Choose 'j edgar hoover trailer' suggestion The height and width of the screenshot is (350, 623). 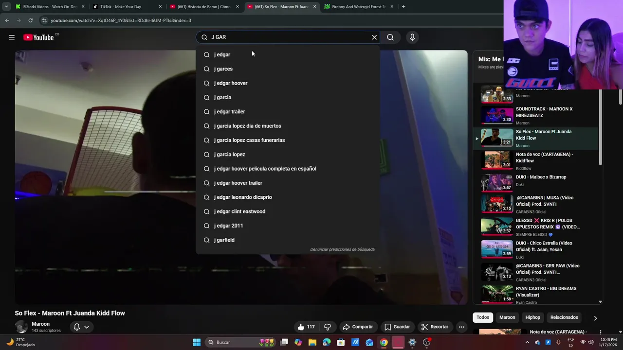click(288, 183)
